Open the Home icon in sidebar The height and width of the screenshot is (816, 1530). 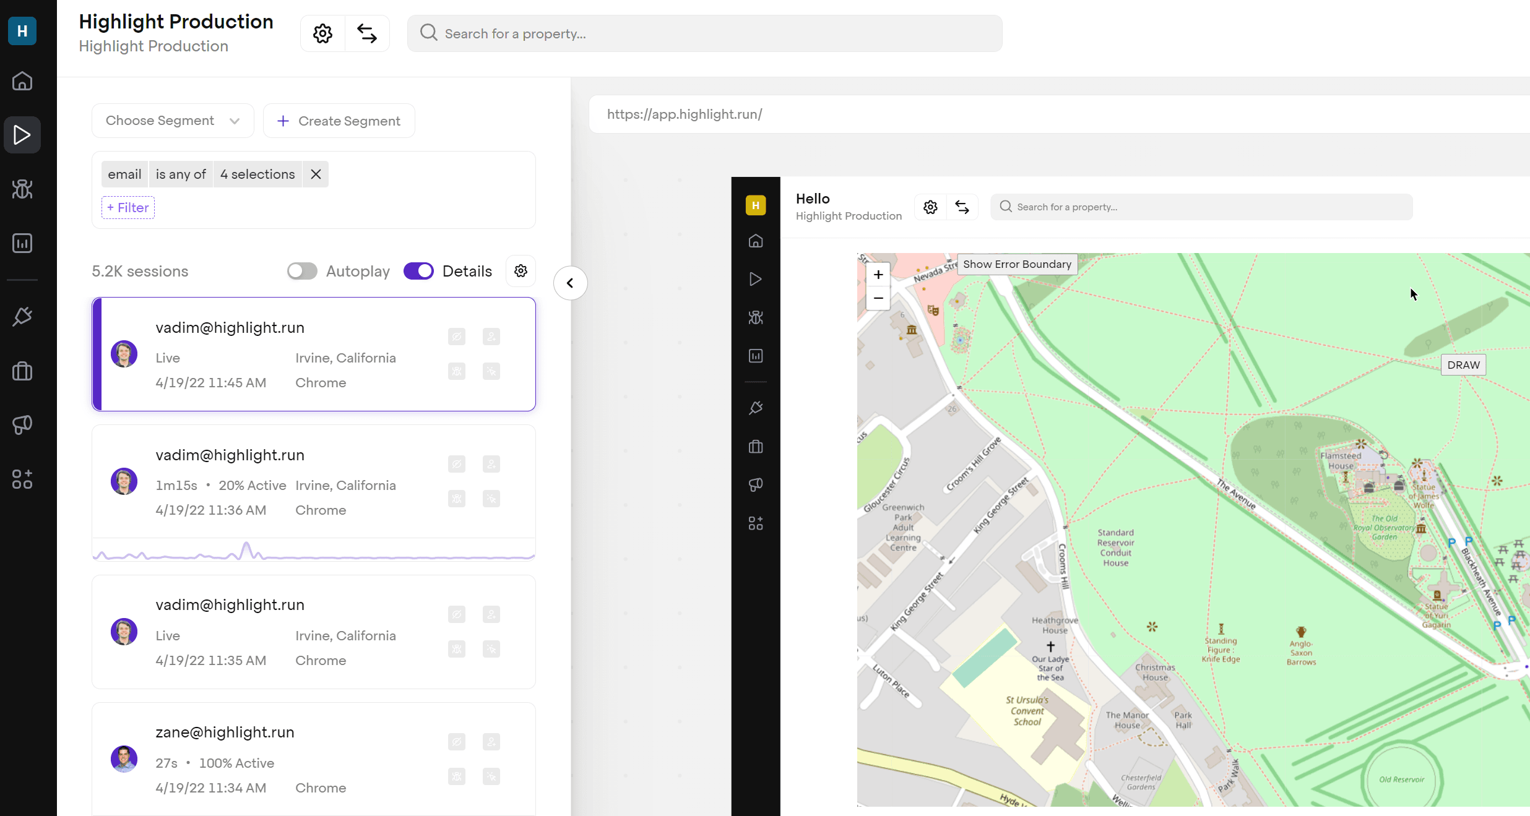pyautogui.click(x=22, y=81)
